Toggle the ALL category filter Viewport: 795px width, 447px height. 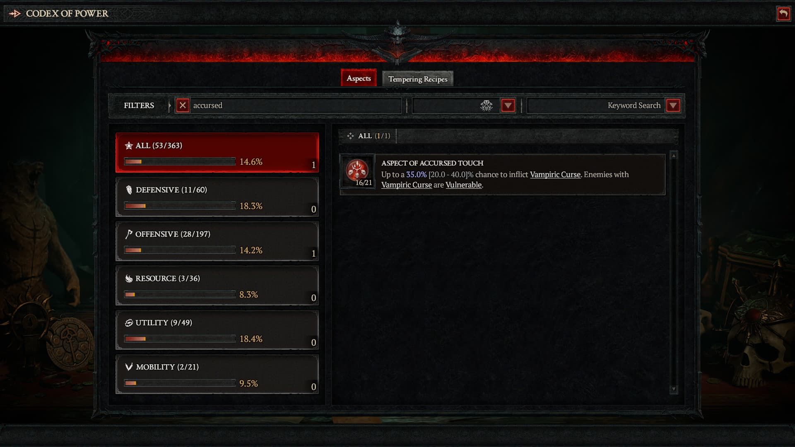[x=217, y=153]
